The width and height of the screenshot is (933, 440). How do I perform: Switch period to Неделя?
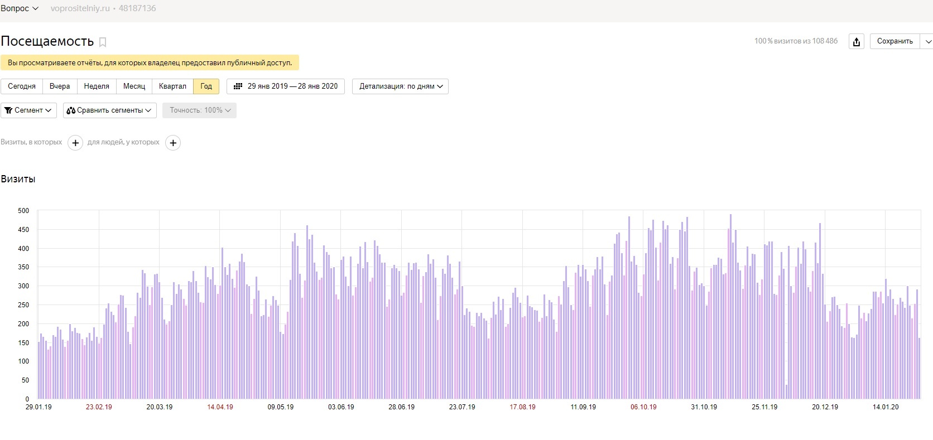(97, 86)
